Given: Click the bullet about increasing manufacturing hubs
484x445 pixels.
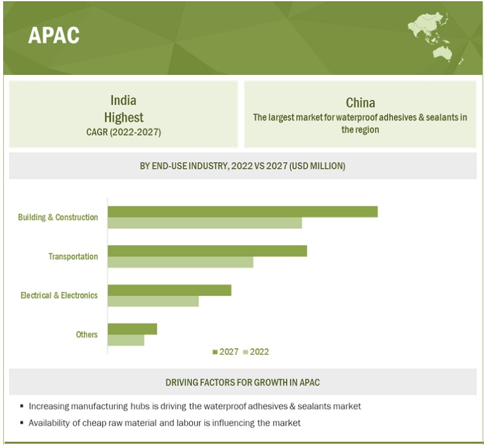Looking at the screenshot, I should tap(194, 406).
